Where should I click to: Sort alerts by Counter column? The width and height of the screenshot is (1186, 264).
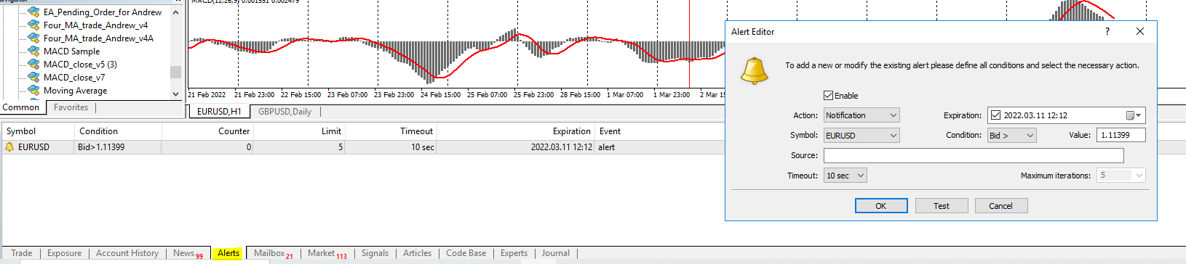point(207,131)
